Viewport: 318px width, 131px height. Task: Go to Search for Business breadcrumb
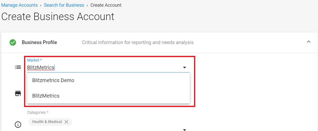click(x=64, y=5)
